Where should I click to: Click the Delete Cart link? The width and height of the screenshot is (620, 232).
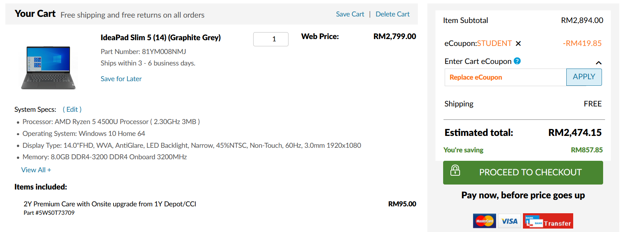tap(392, 14)
